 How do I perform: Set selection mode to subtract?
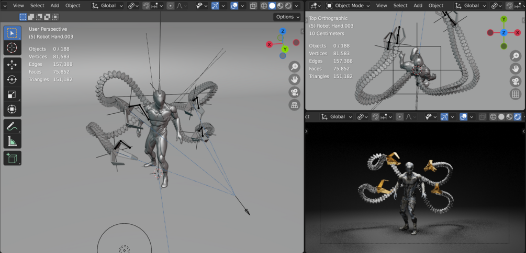pyautogui.click(x=39, y=17)
